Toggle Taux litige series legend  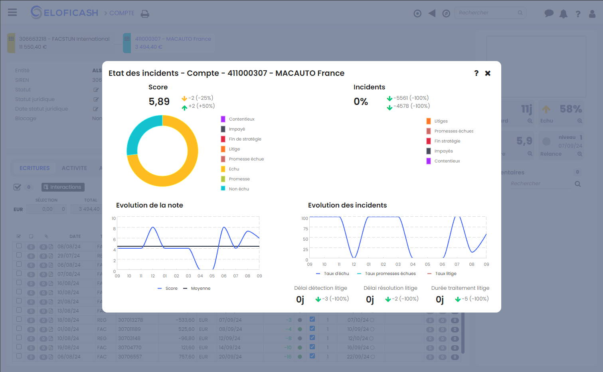tap(442, 273)
